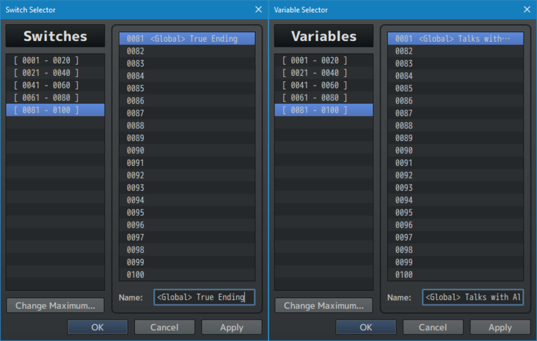The height and width of the screenshot is (341, 537).
Task: Confirm Switch Selector with OK
Action: tap(97, 327)
